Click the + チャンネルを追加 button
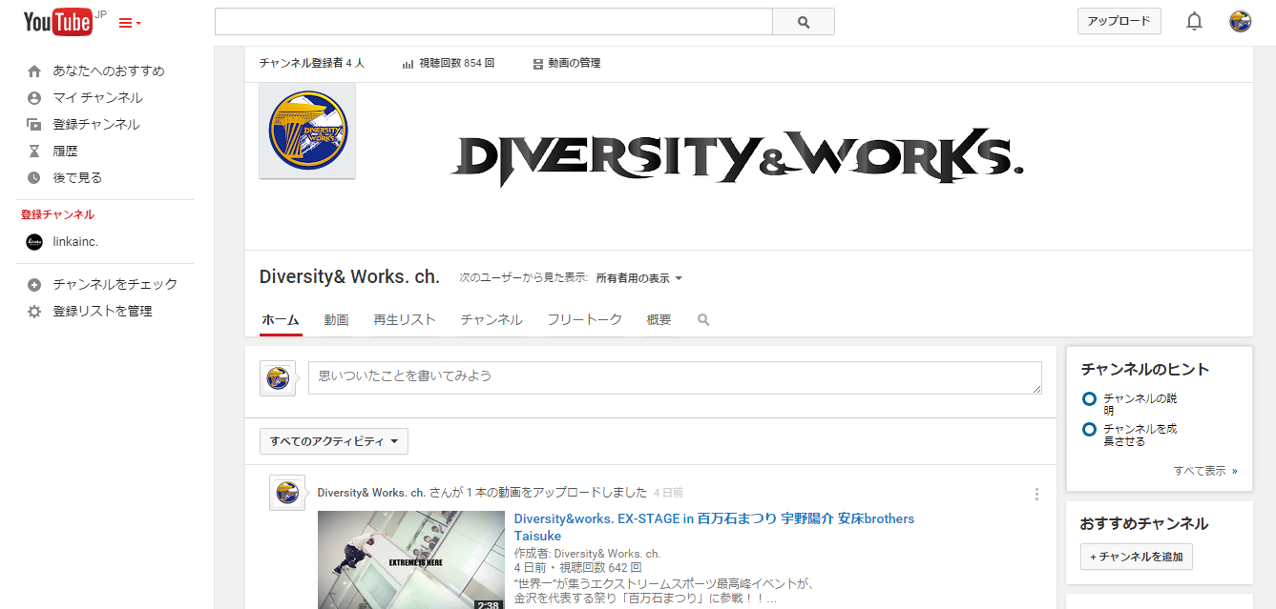Screen dimensions: 1276x609 pyautogui.click(x=1137, y=557)
